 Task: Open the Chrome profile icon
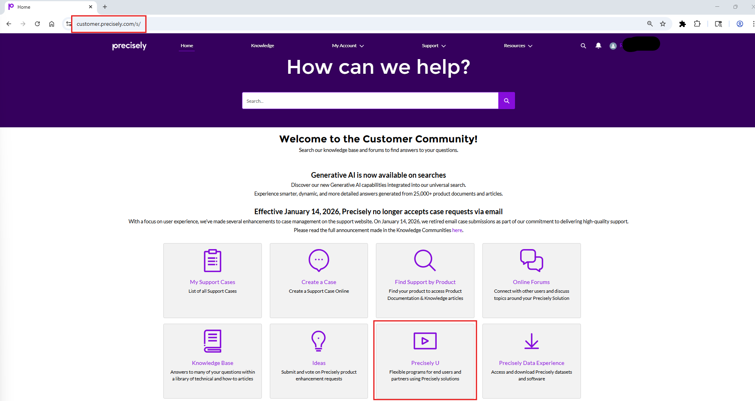[740, 24]
